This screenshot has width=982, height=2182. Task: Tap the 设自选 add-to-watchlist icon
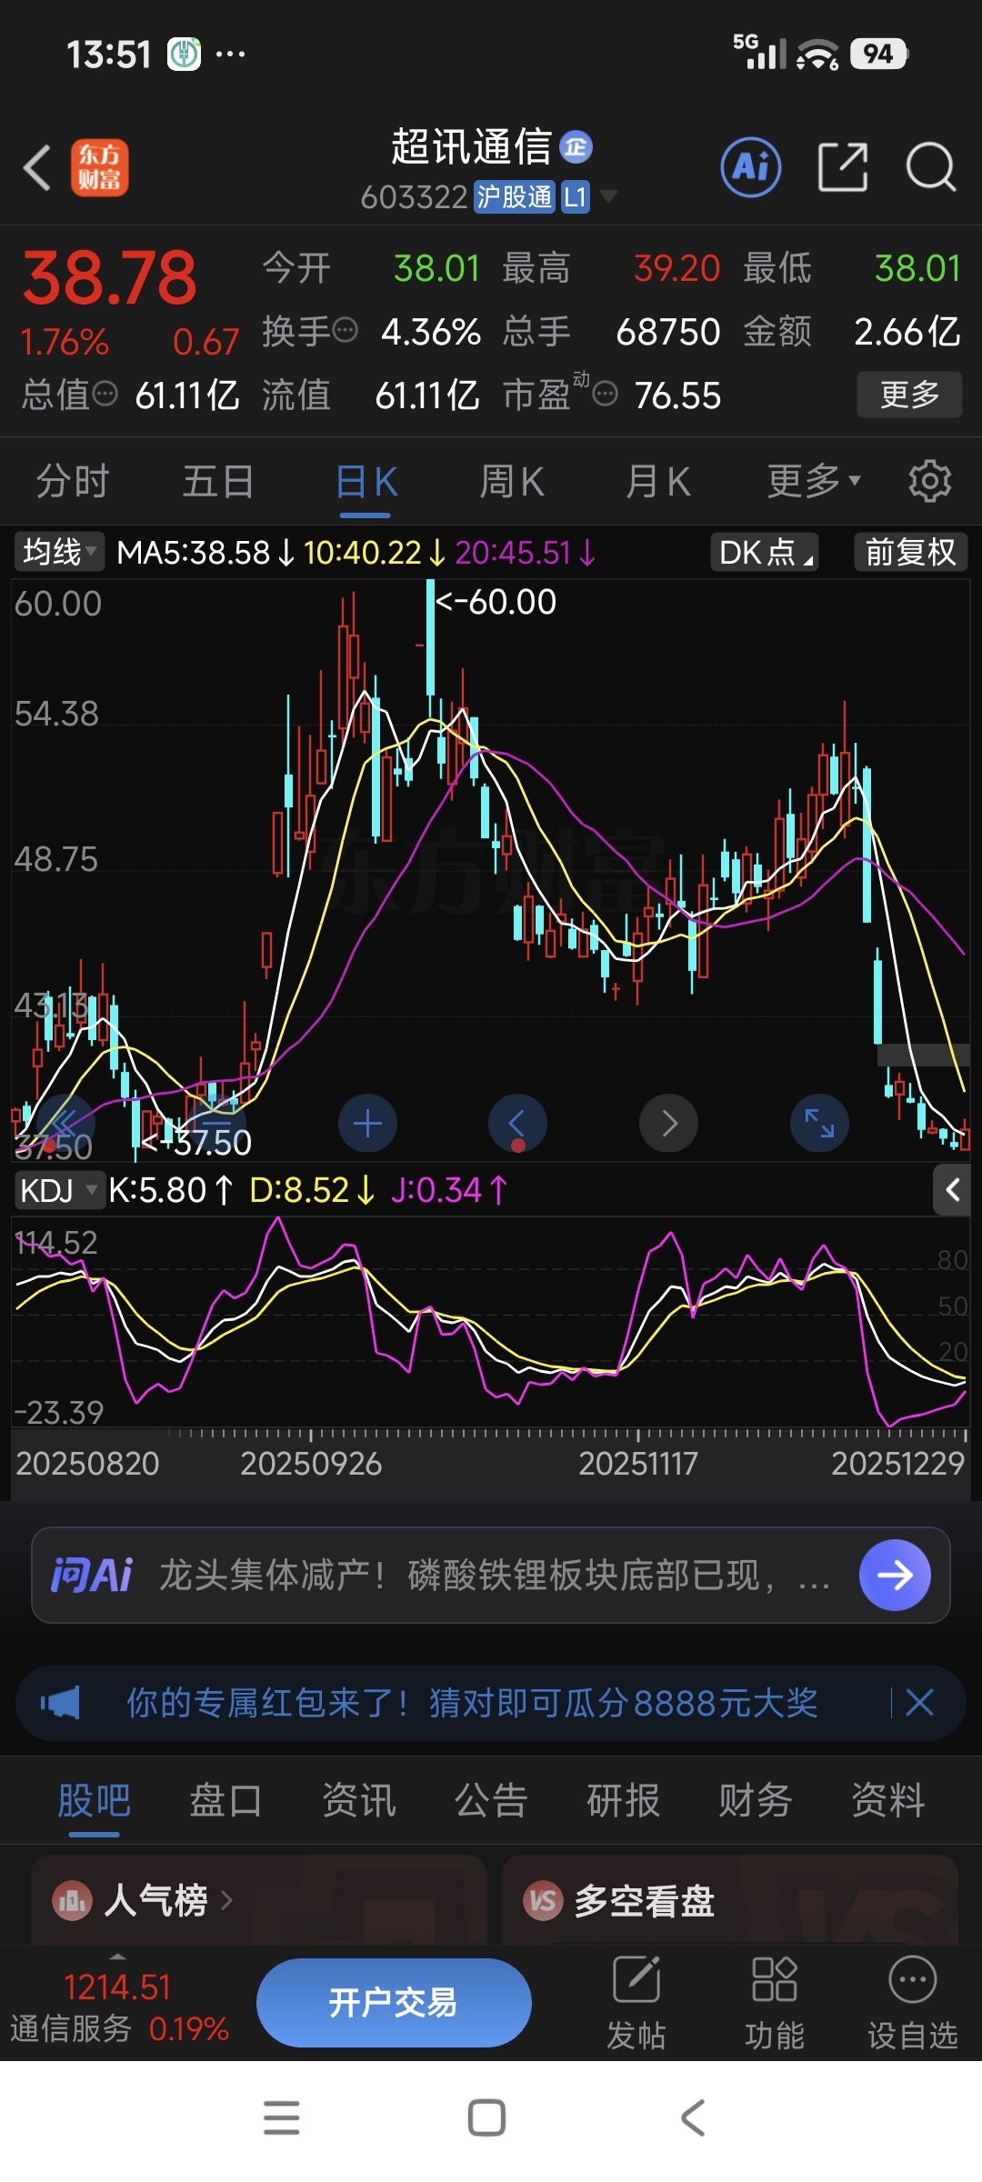point(913,2003)
